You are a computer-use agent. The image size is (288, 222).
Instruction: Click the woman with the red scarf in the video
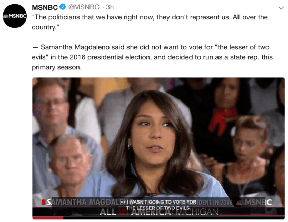(225, 103)
